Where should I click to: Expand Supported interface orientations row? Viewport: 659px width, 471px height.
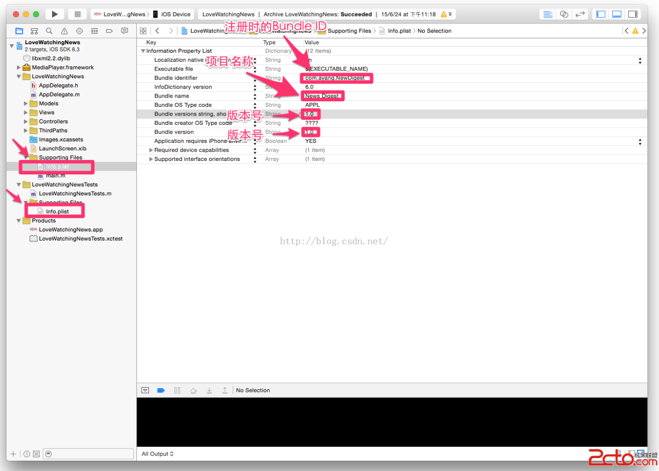pyautogui.click(x=151, y=159)
